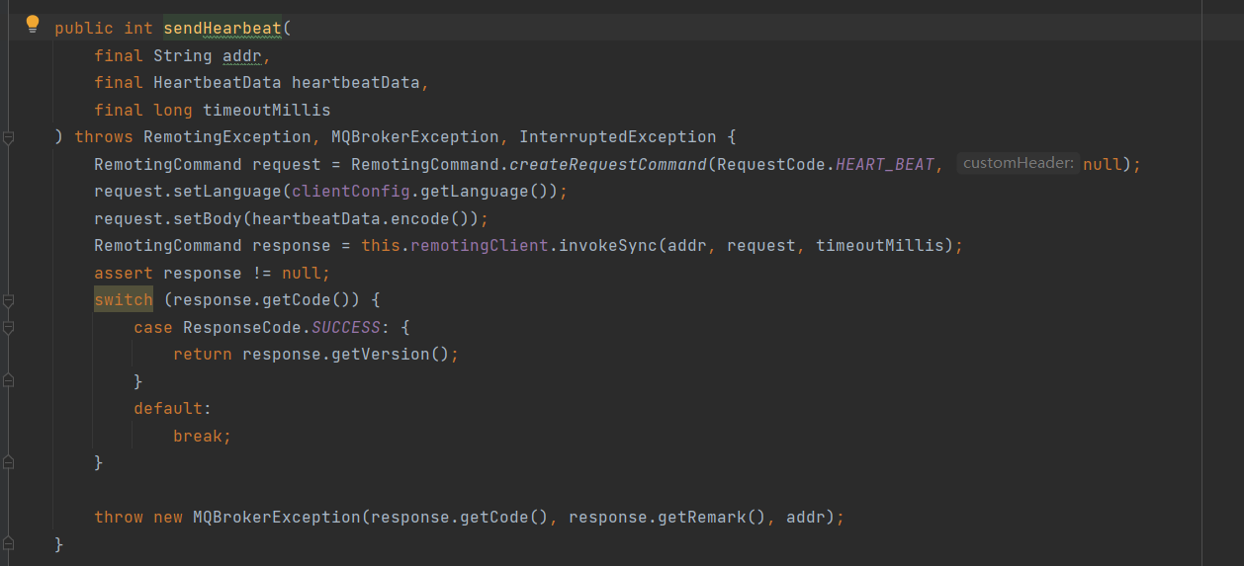Click fold end marker beside switch closing brace
1244x566 pixels.
(8, 462)
